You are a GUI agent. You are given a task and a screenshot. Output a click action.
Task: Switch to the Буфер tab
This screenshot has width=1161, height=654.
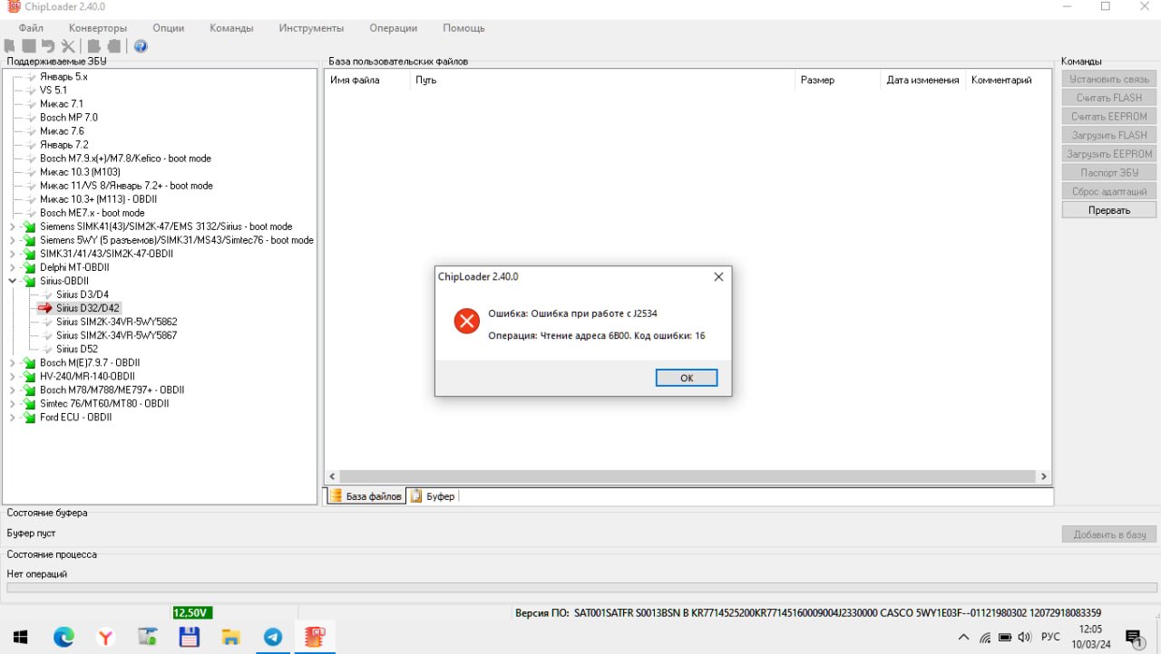[x=434, y=496]
